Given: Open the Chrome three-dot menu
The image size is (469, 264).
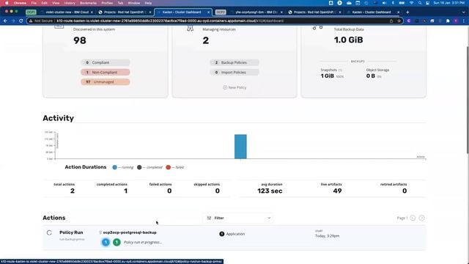Looking at the screenshot, I should tap(464, 21).
